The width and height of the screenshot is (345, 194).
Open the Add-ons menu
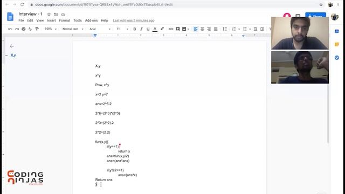(91, 20)
